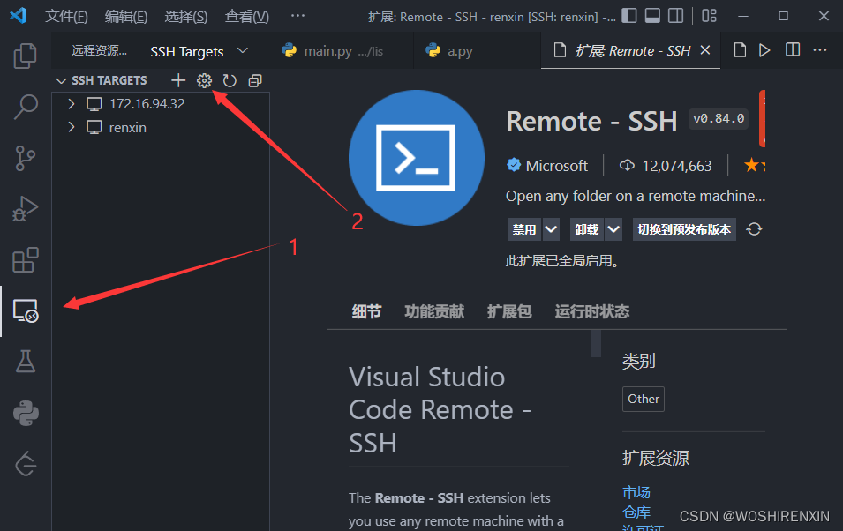Close the 扩展 Remote - SSH tab
The image size is (843, 531).
pos(705,50)
